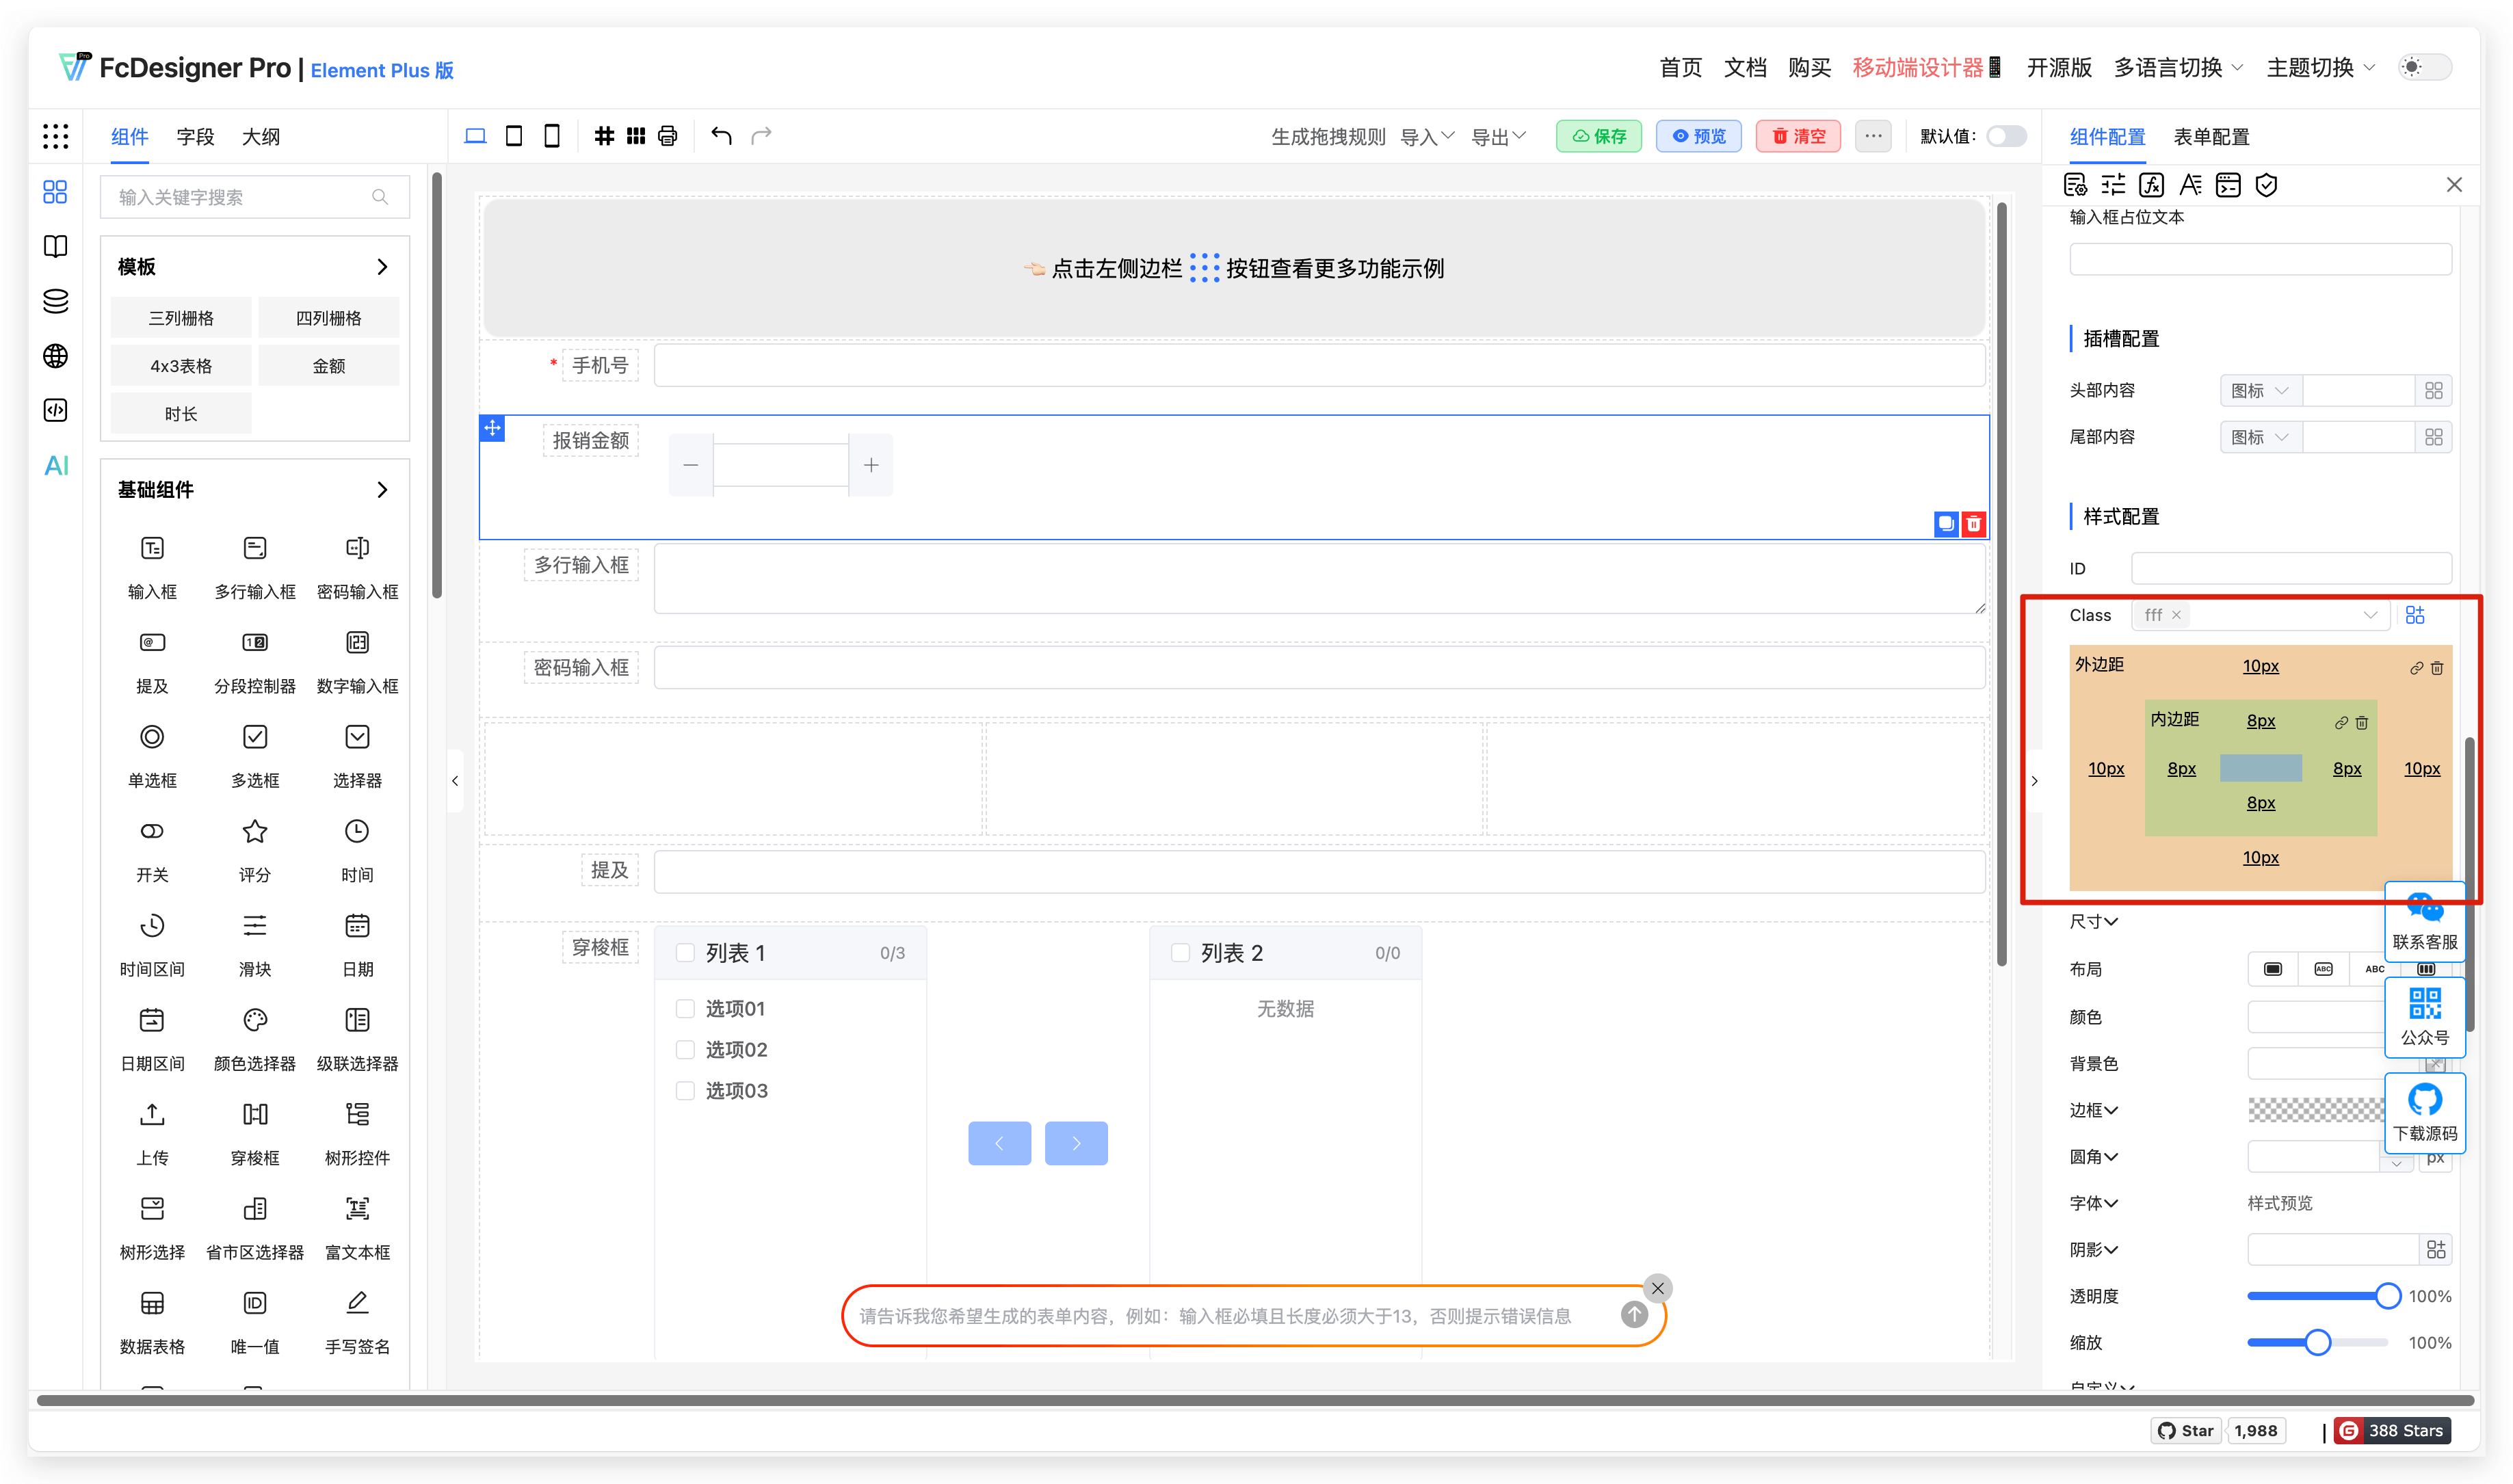Check the 选项03 checkbox
This screenshot has width=2513, height=1484.
685,1091
